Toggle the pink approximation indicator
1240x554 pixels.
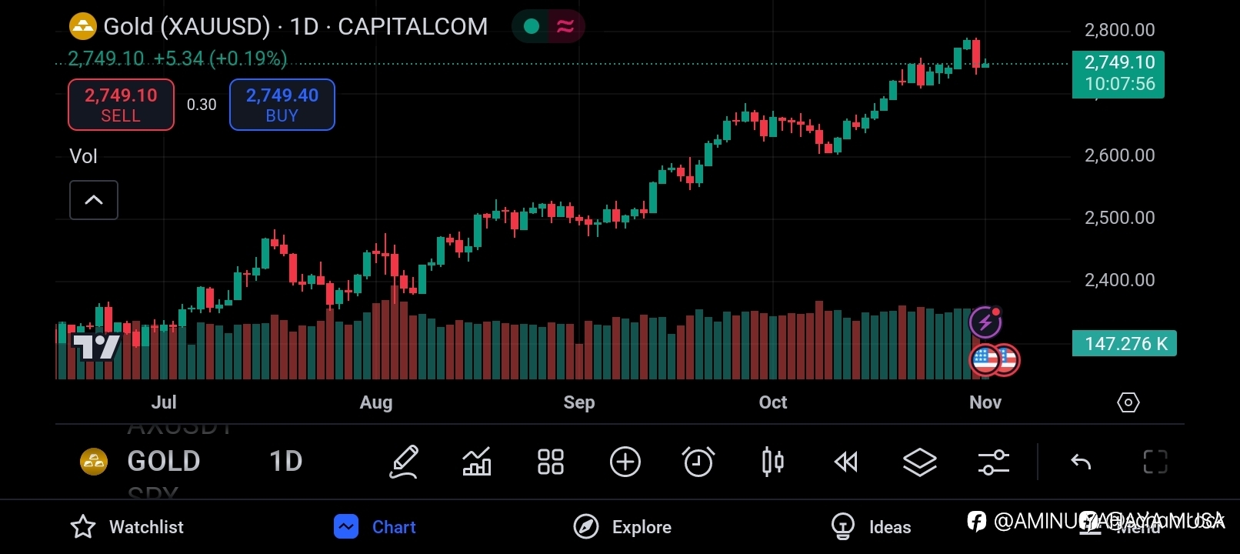click(565, 26)
